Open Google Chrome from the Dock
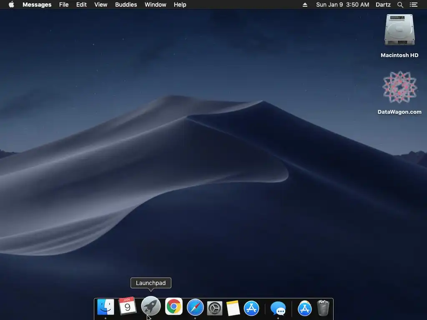The image size is (427, 320). [174, 306]
